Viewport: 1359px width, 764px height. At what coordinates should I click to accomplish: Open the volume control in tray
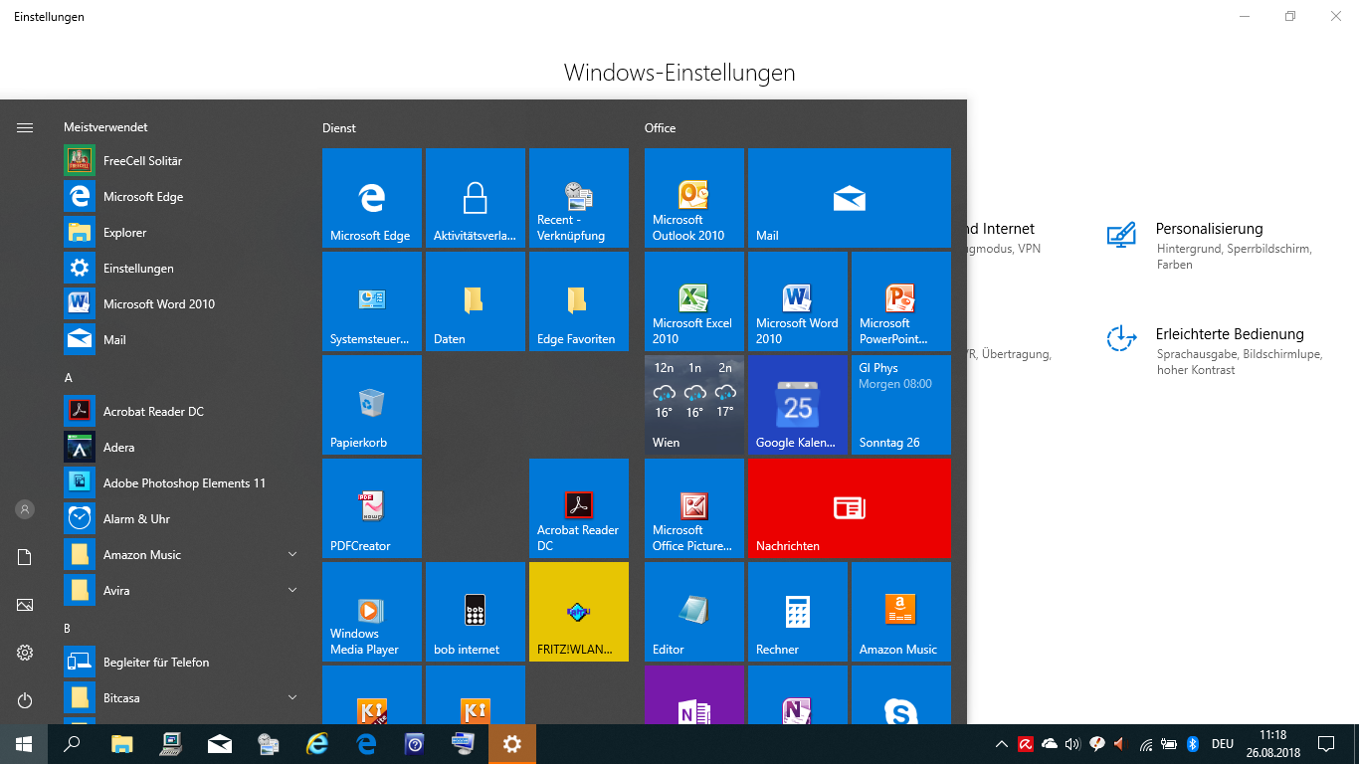point(1072,744)
